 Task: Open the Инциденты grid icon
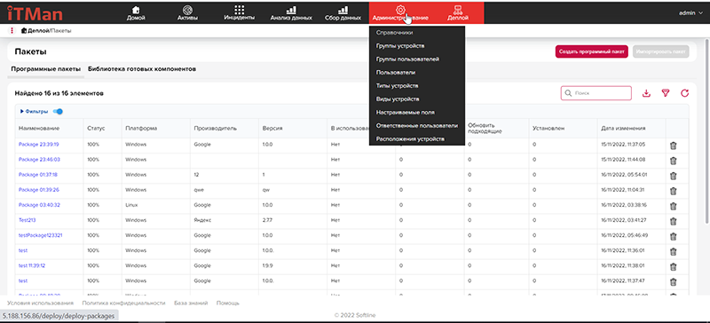point(239,10)
